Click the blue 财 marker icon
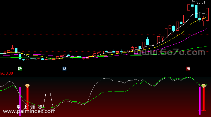The height and width of the screenshot is (117, 211). click(x=64, y=68)
